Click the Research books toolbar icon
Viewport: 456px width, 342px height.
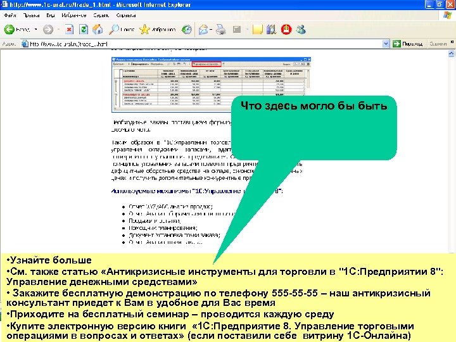pos(271,29)
